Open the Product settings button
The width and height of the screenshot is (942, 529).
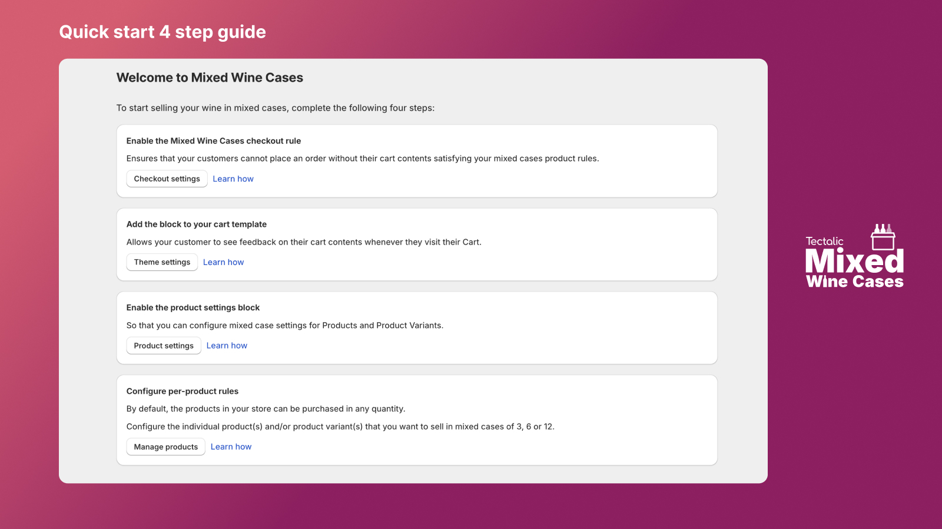(164, 346)
